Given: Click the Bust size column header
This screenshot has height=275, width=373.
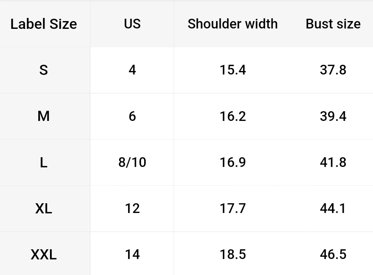Looking at the screenshot, I should click(333, 24).
